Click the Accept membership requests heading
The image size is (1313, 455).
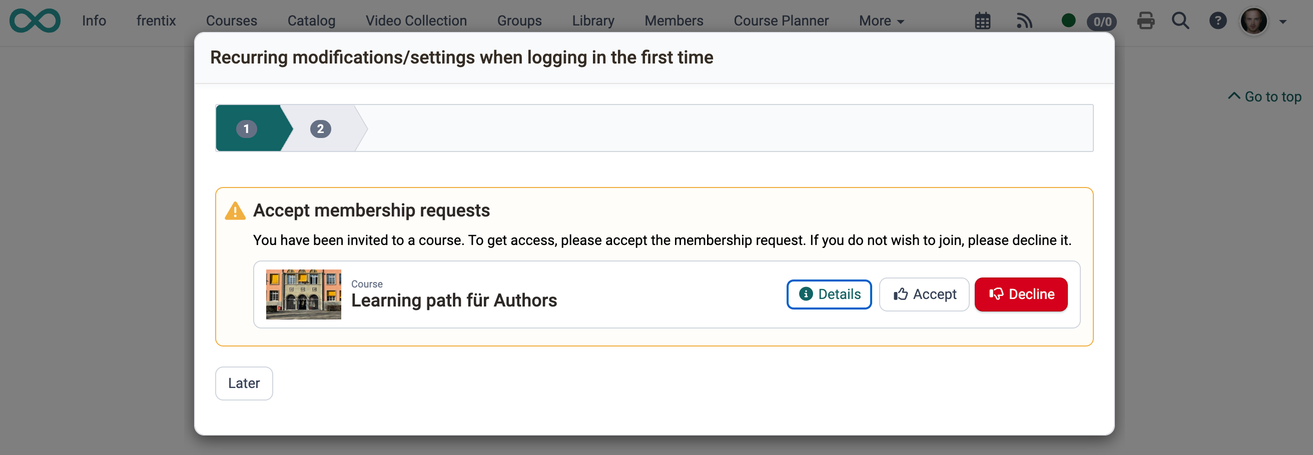point(371,210)
